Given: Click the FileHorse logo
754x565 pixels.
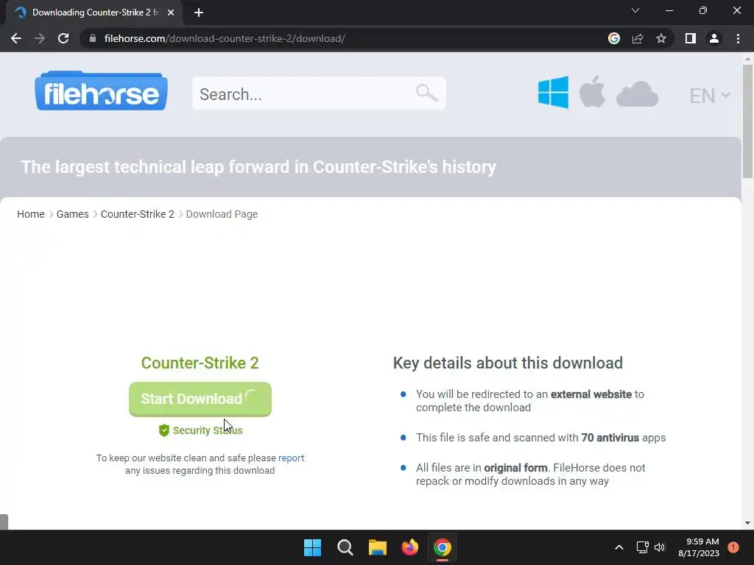Looking at the screenshot, I should click(x=101, y=91).
